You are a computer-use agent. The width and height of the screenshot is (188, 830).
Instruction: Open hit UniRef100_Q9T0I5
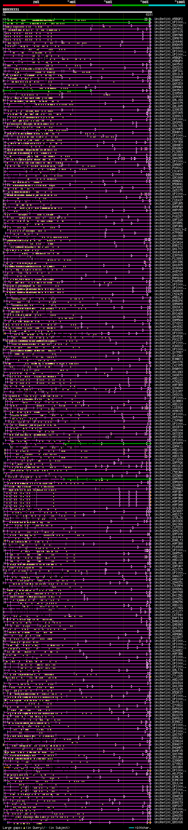tap(169, 32)
